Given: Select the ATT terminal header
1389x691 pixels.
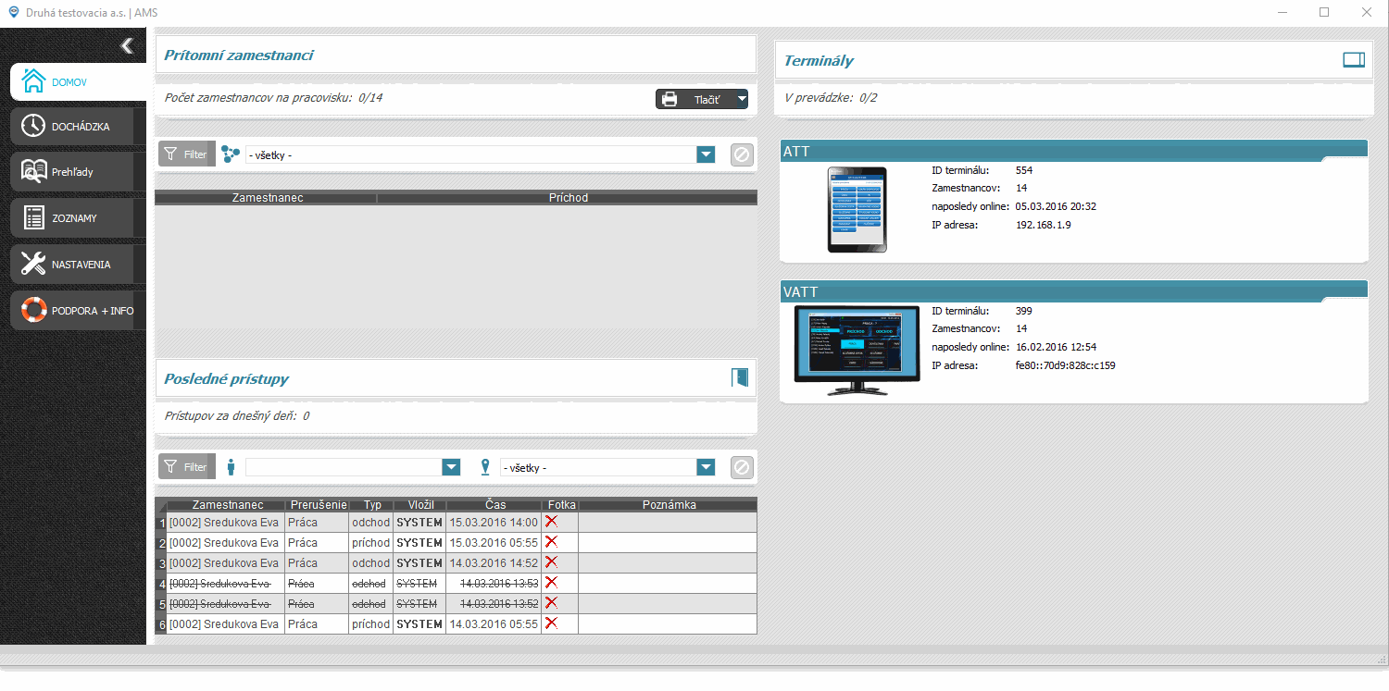Looking at the screenshot, I should click(x=1074, y=152).
